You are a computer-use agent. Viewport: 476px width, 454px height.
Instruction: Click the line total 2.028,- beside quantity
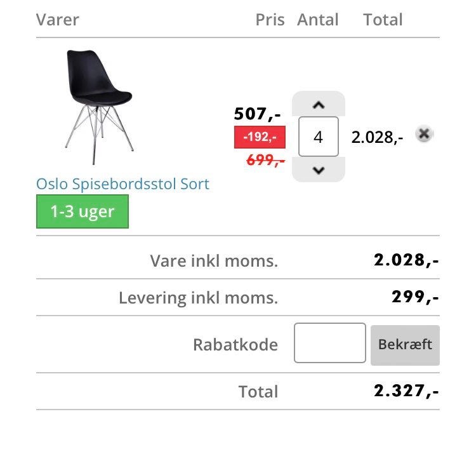377,137
